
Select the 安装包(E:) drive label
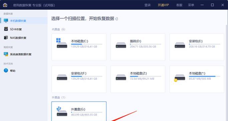coord(196,41)
